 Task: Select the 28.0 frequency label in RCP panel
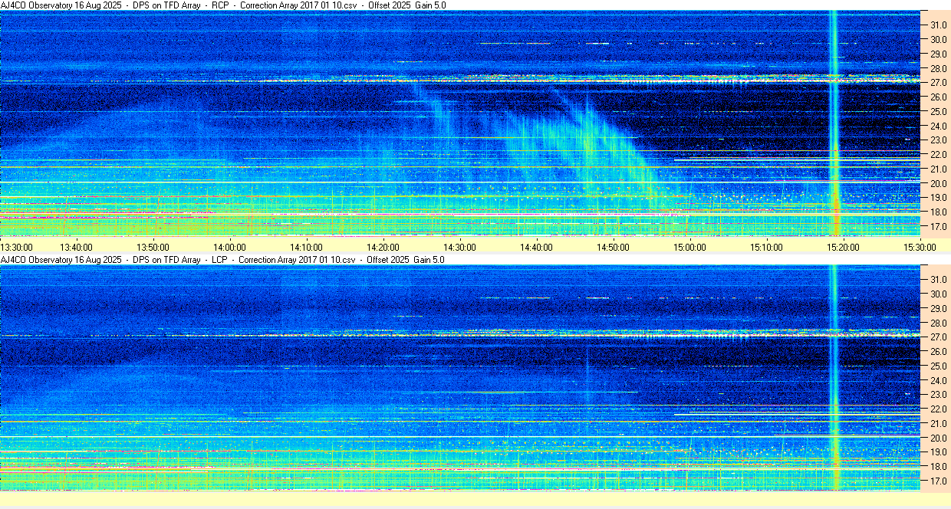939,68
